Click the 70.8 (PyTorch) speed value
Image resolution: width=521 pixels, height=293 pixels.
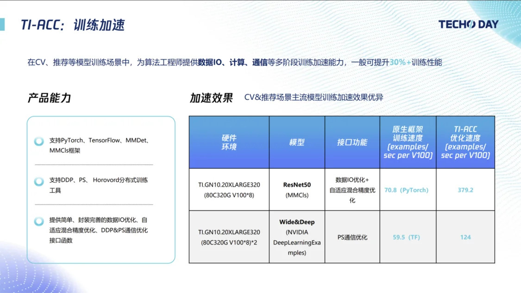tap(406, 190)
